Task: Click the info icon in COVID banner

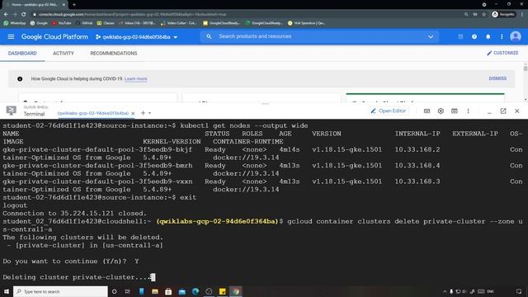Action: coord(20,79)
